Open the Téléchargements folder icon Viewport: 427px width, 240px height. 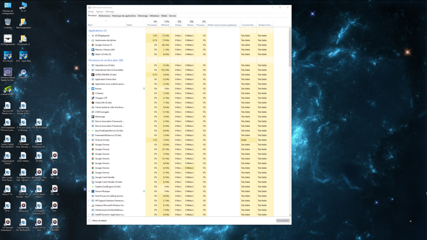(23, 23)
